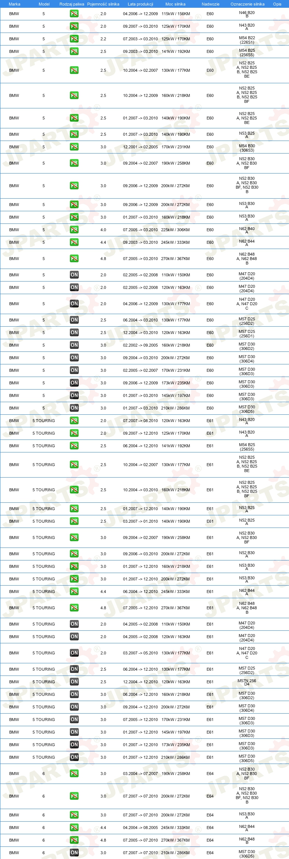Click the diesel ON icon in the E61 110kW / 150KM row

(x=74, y=624)
